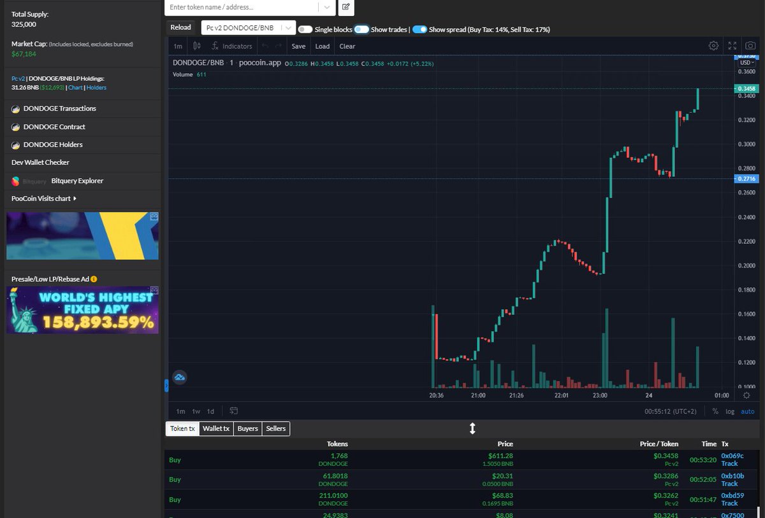Open the go-to-date calendar icon

(234, 411)
